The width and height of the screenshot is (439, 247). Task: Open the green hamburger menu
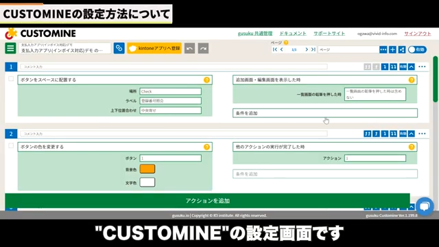[x=10, y=48]
